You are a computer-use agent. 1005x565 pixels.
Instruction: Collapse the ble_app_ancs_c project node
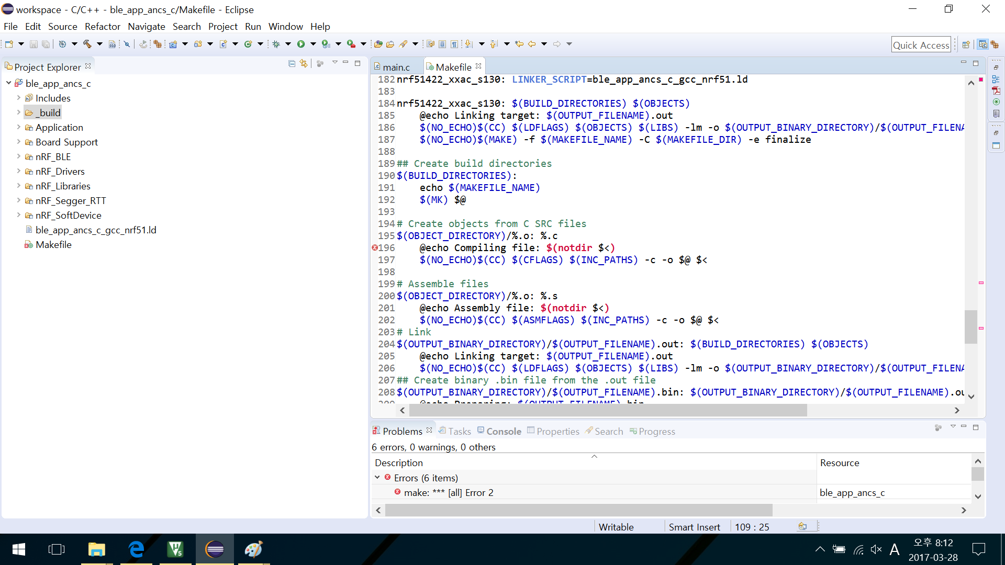9,83
